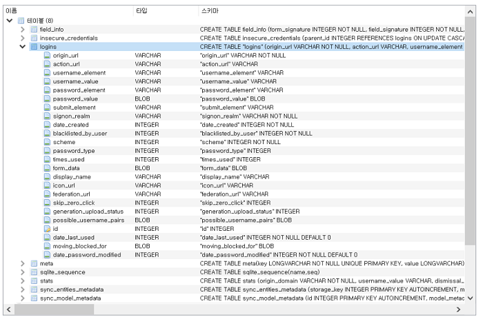Collapse the 테이블 (8) root node
Screen dimensions: 483x317
pos(10,21)
